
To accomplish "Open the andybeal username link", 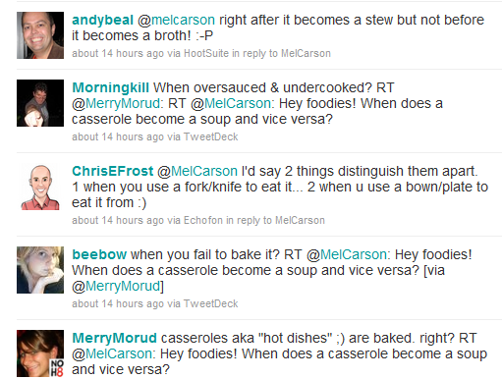I will (x=102, y=21).
